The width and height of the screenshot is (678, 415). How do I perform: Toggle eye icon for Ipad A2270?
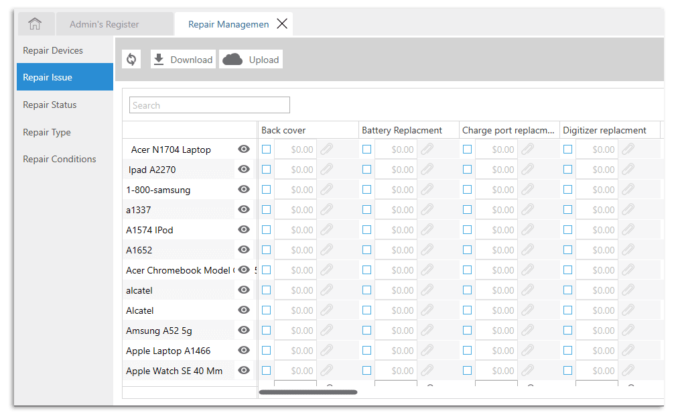coord(244,169)
